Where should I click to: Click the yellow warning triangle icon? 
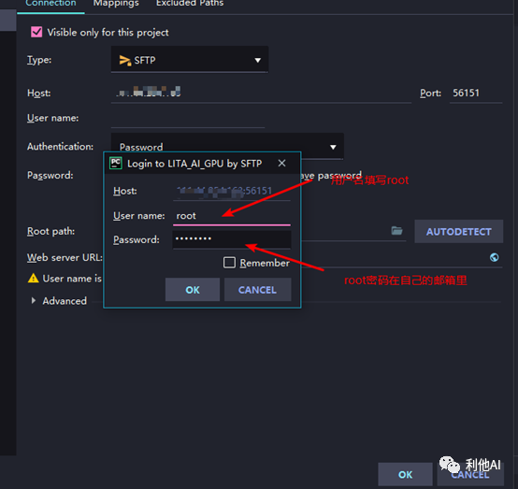coord(33,279)
